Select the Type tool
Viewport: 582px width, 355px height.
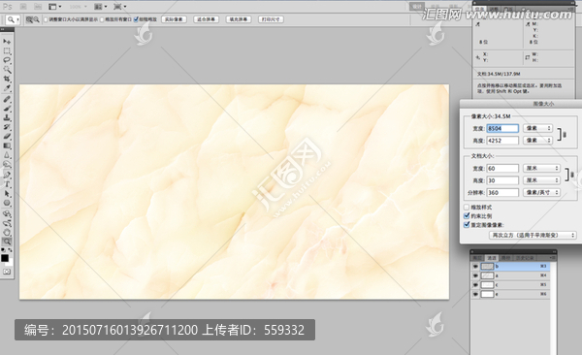pos(7,184)
